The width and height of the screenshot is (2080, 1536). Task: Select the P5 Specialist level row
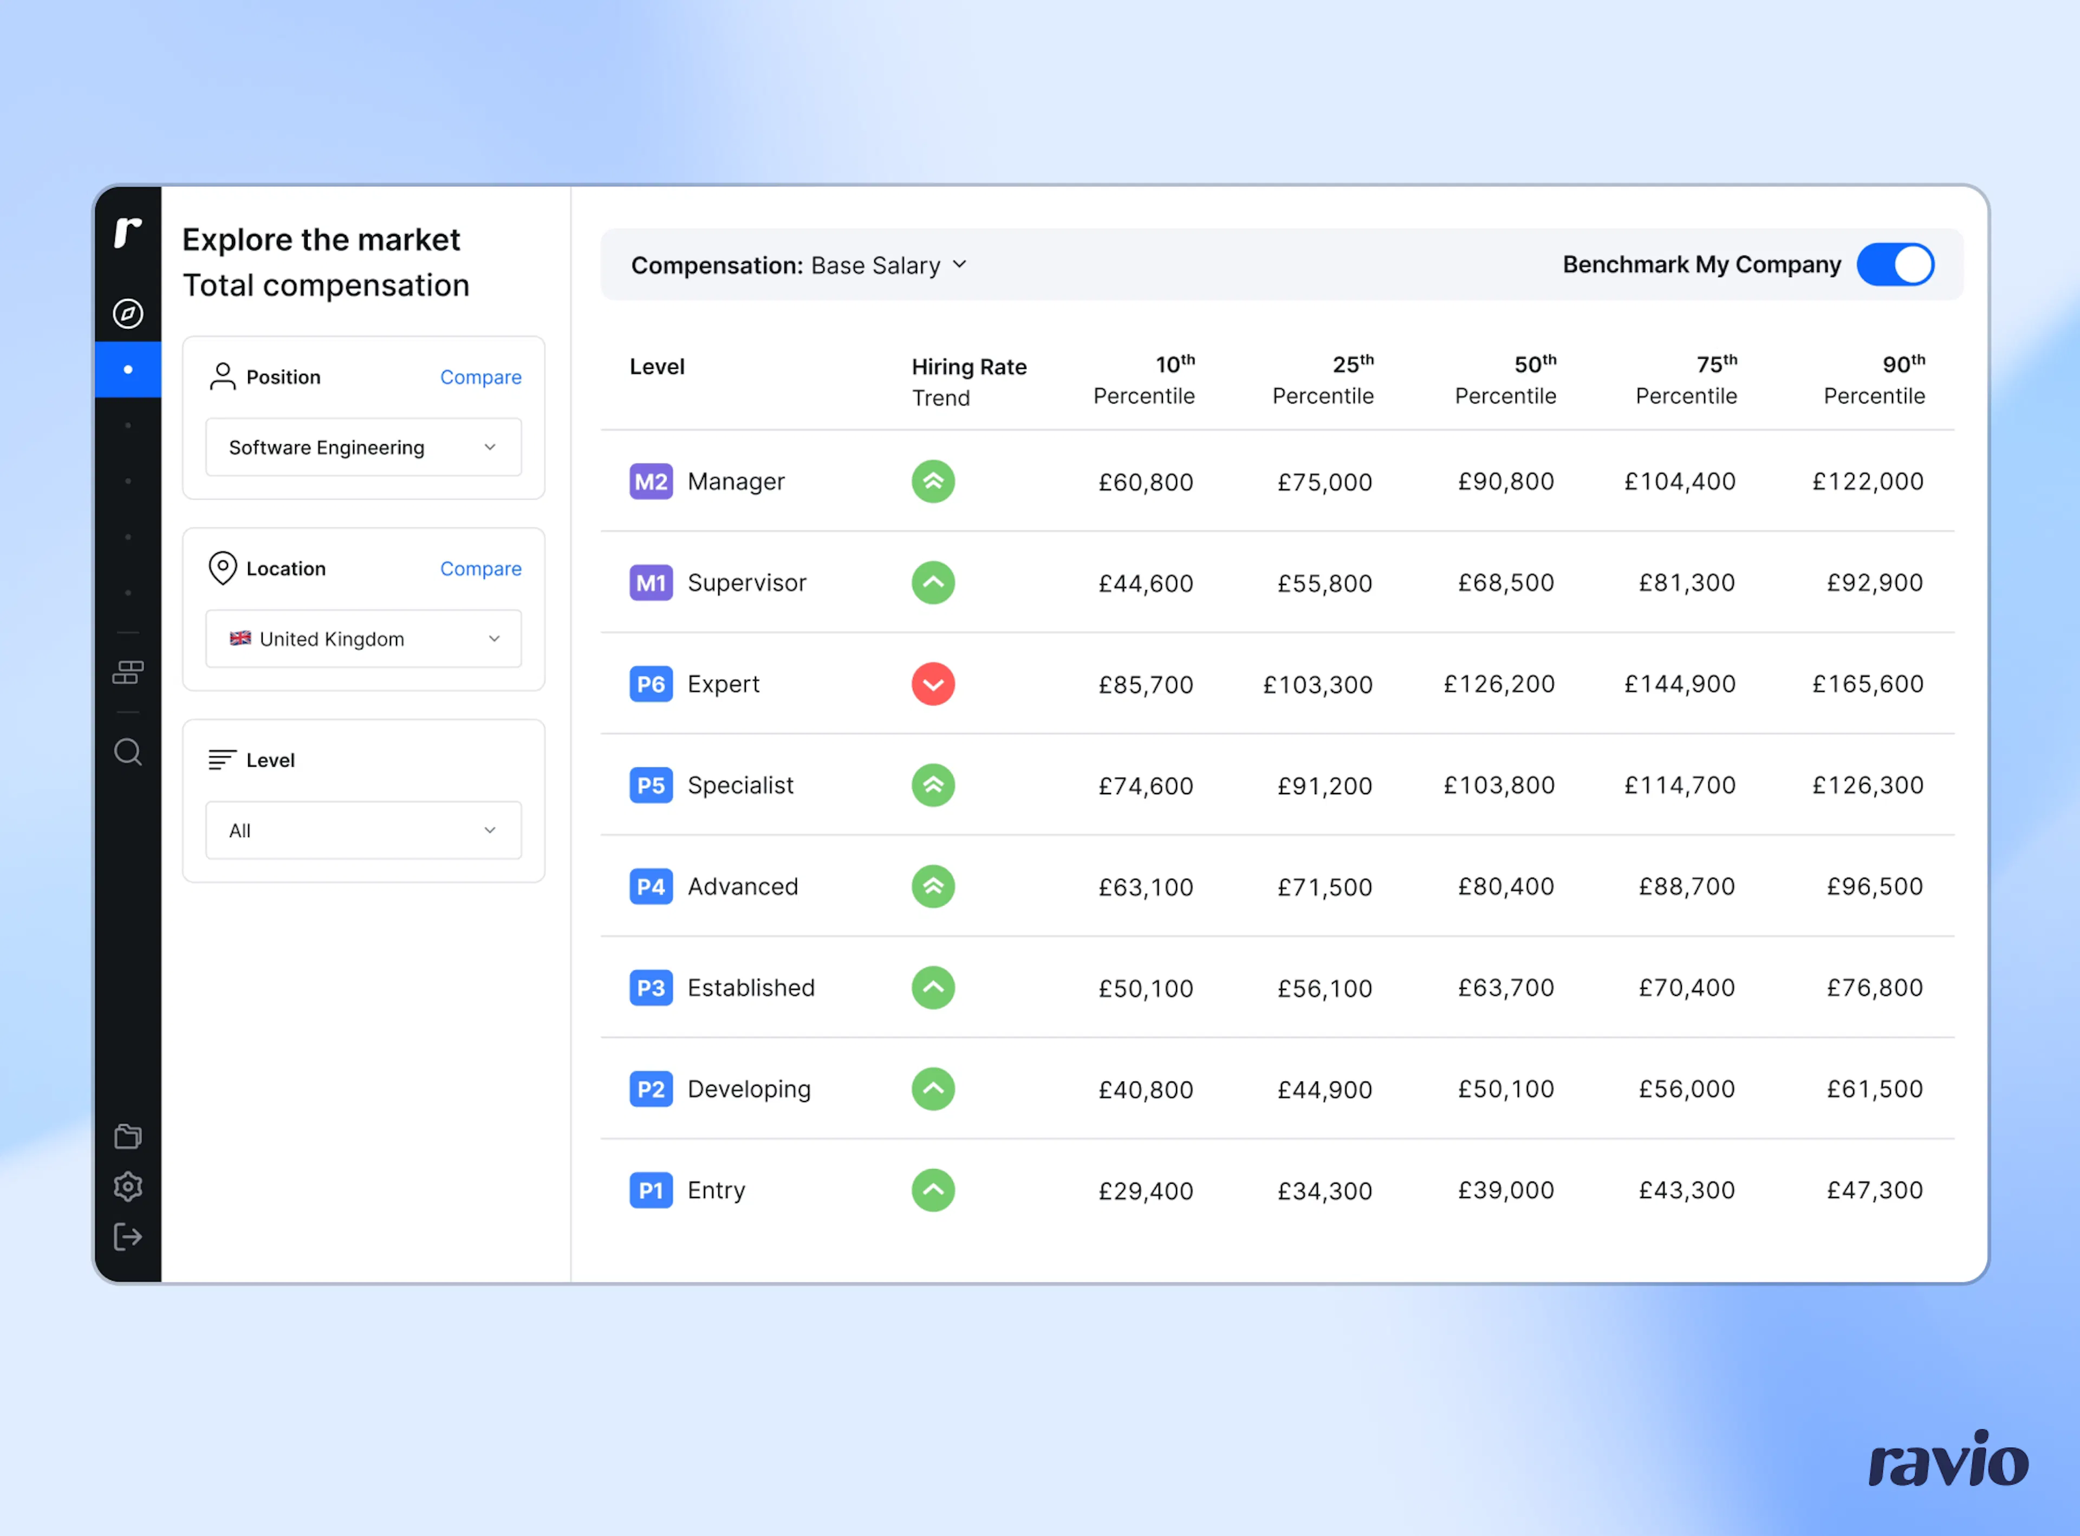coord(1277,786)
